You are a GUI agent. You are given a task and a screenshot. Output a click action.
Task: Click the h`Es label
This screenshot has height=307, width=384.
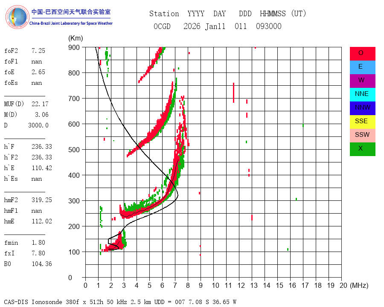(x=11, y=179)
